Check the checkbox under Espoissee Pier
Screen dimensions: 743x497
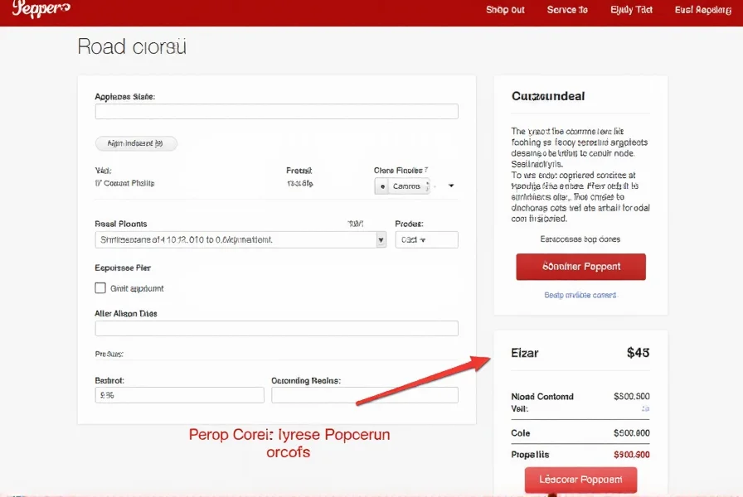click(x=102, y=288)
